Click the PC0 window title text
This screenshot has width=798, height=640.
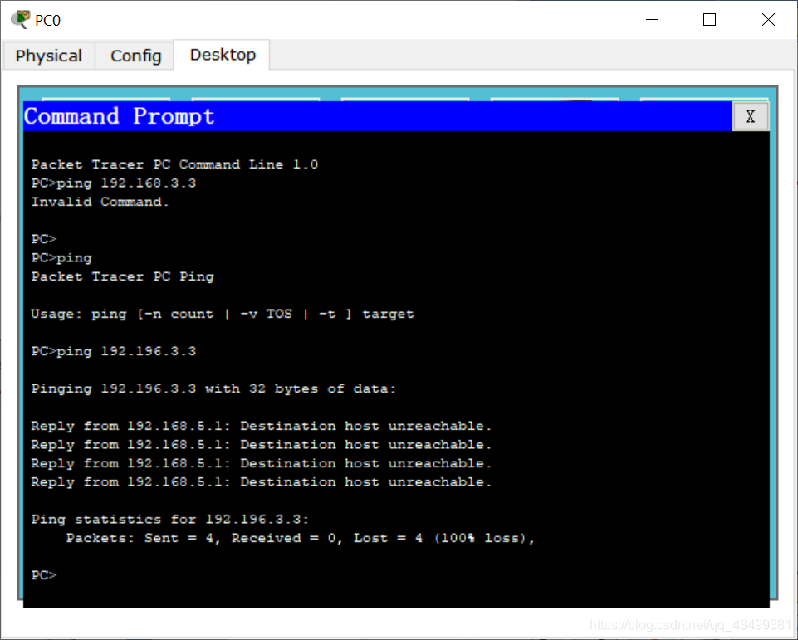(x=48, y=21)
